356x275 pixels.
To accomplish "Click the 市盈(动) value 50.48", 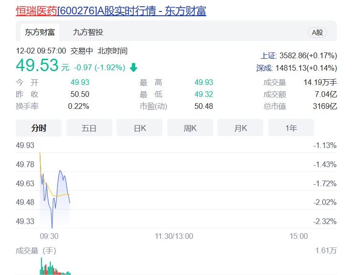I will point(204,106).
